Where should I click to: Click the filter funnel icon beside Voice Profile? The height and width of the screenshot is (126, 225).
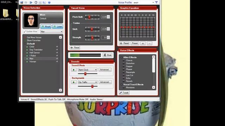coord(156,2)
